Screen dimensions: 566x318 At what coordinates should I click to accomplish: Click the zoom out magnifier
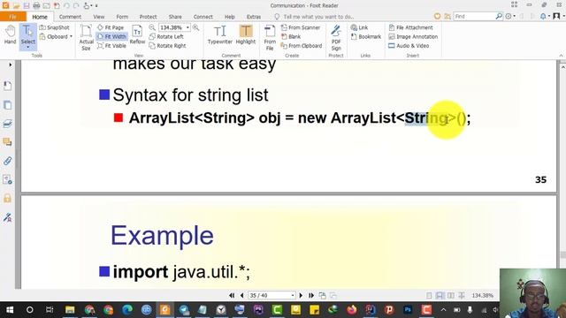coord(152,27)
